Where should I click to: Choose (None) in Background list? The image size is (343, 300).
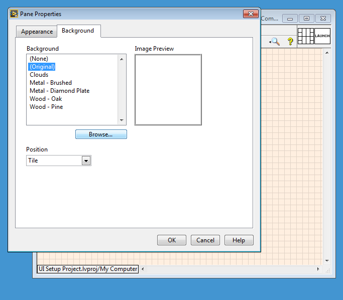click(39, 59)
